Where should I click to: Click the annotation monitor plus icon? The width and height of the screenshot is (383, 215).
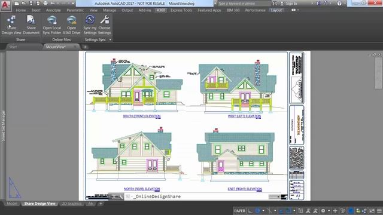335,211
